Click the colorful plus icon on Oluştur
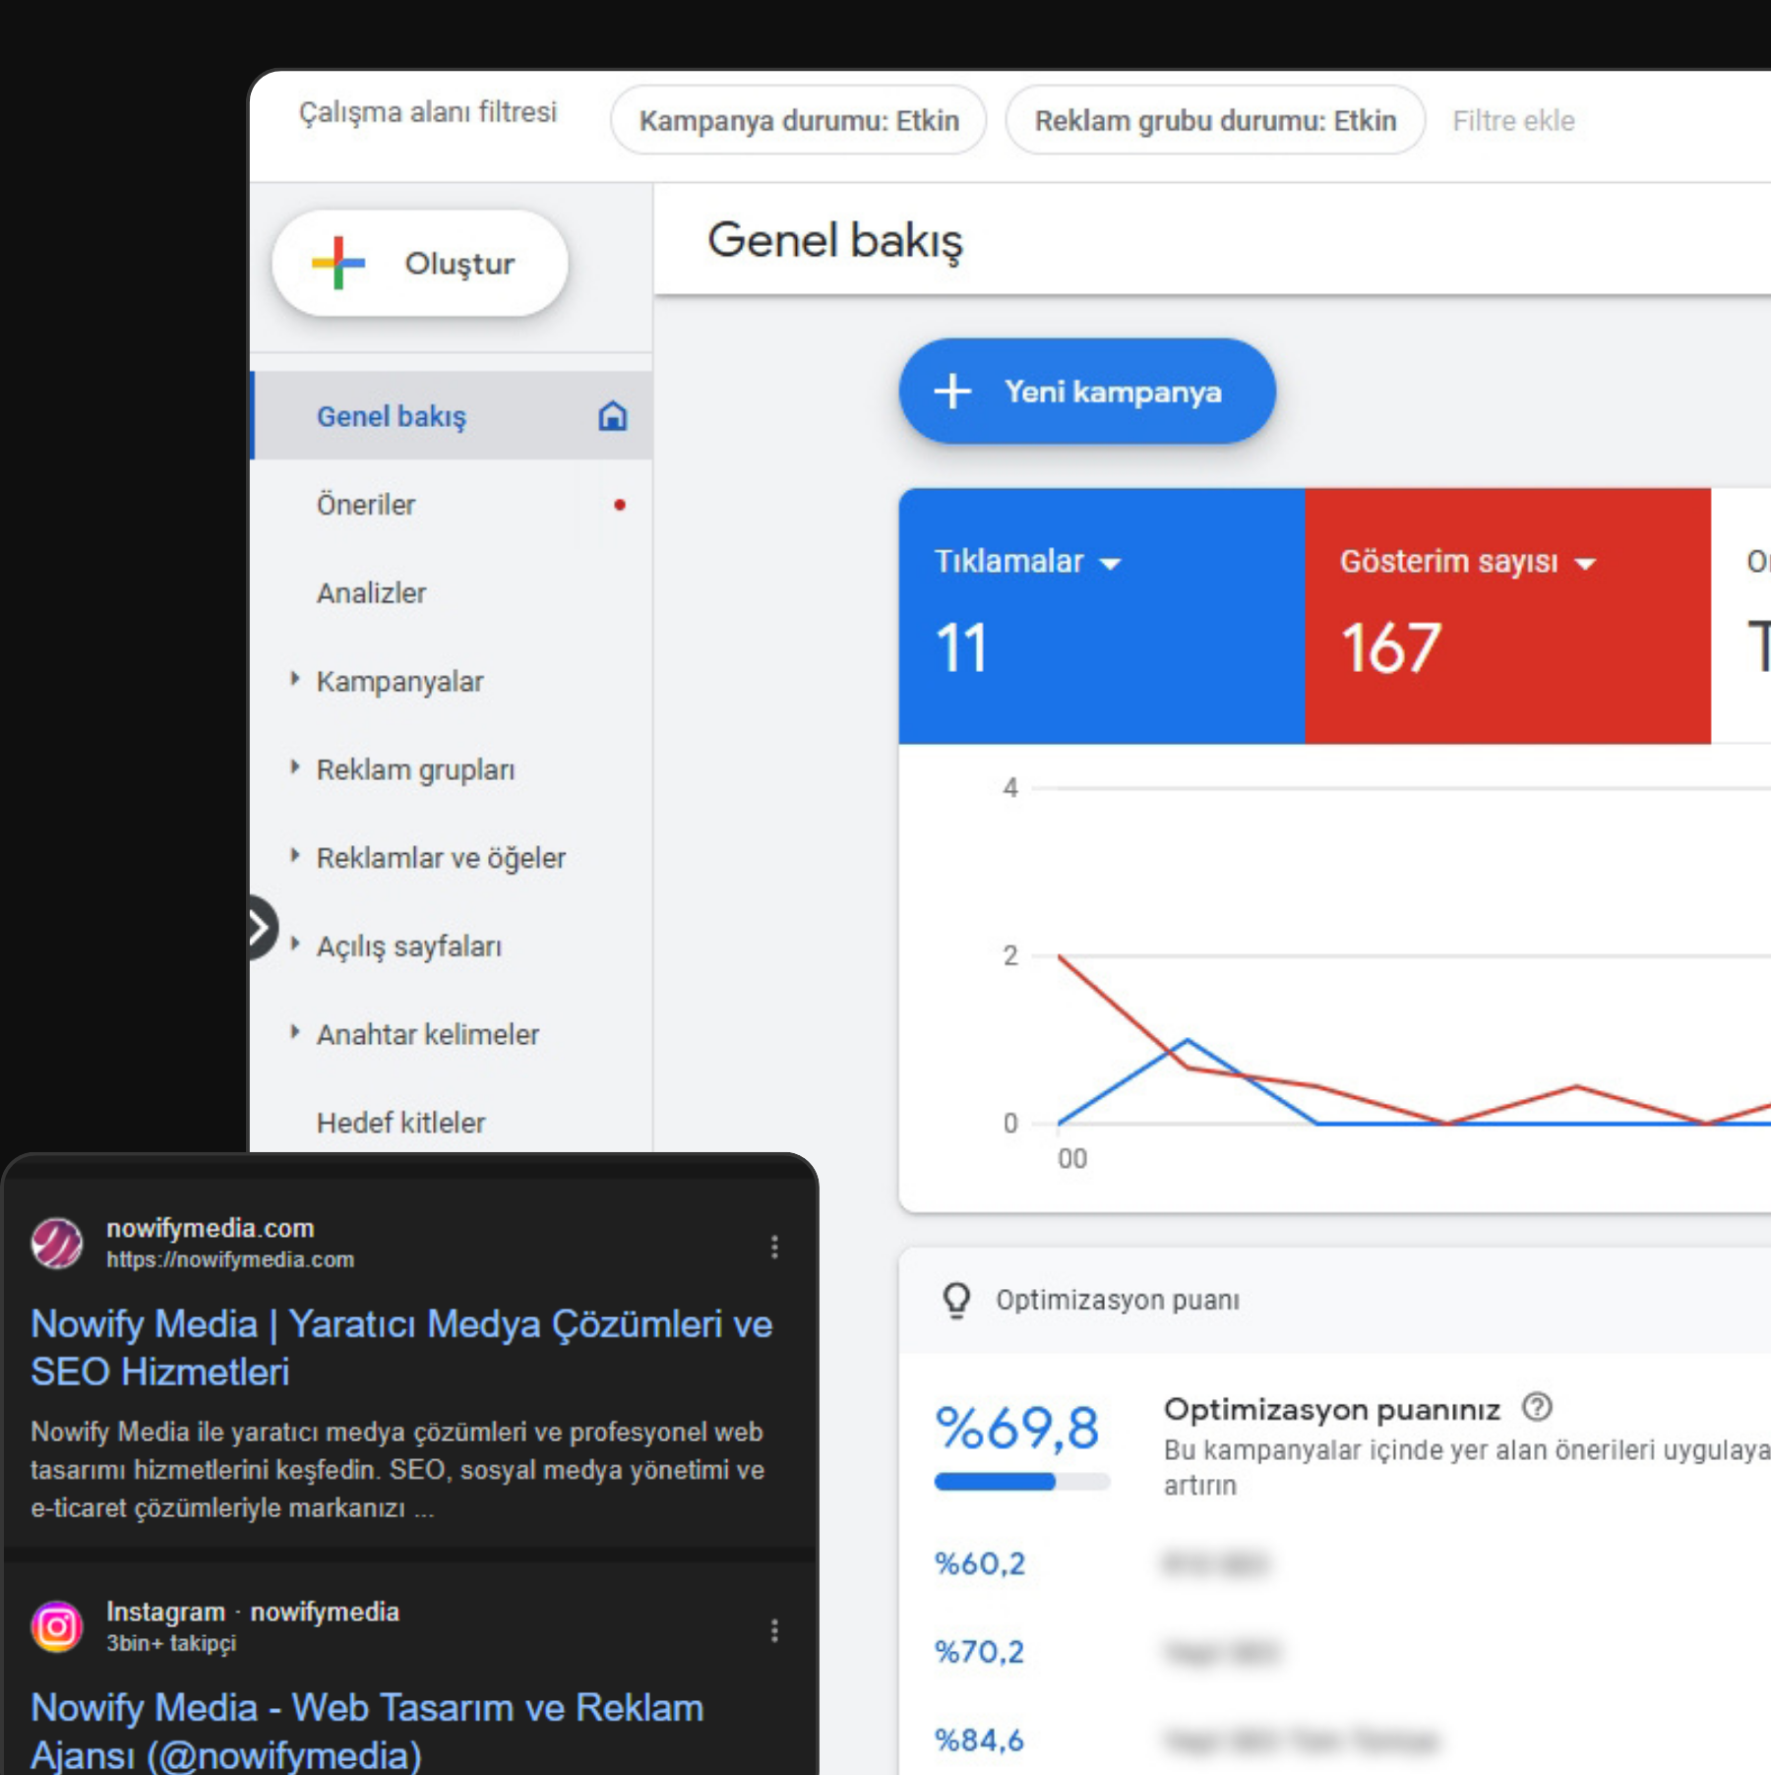 point(337,263)
